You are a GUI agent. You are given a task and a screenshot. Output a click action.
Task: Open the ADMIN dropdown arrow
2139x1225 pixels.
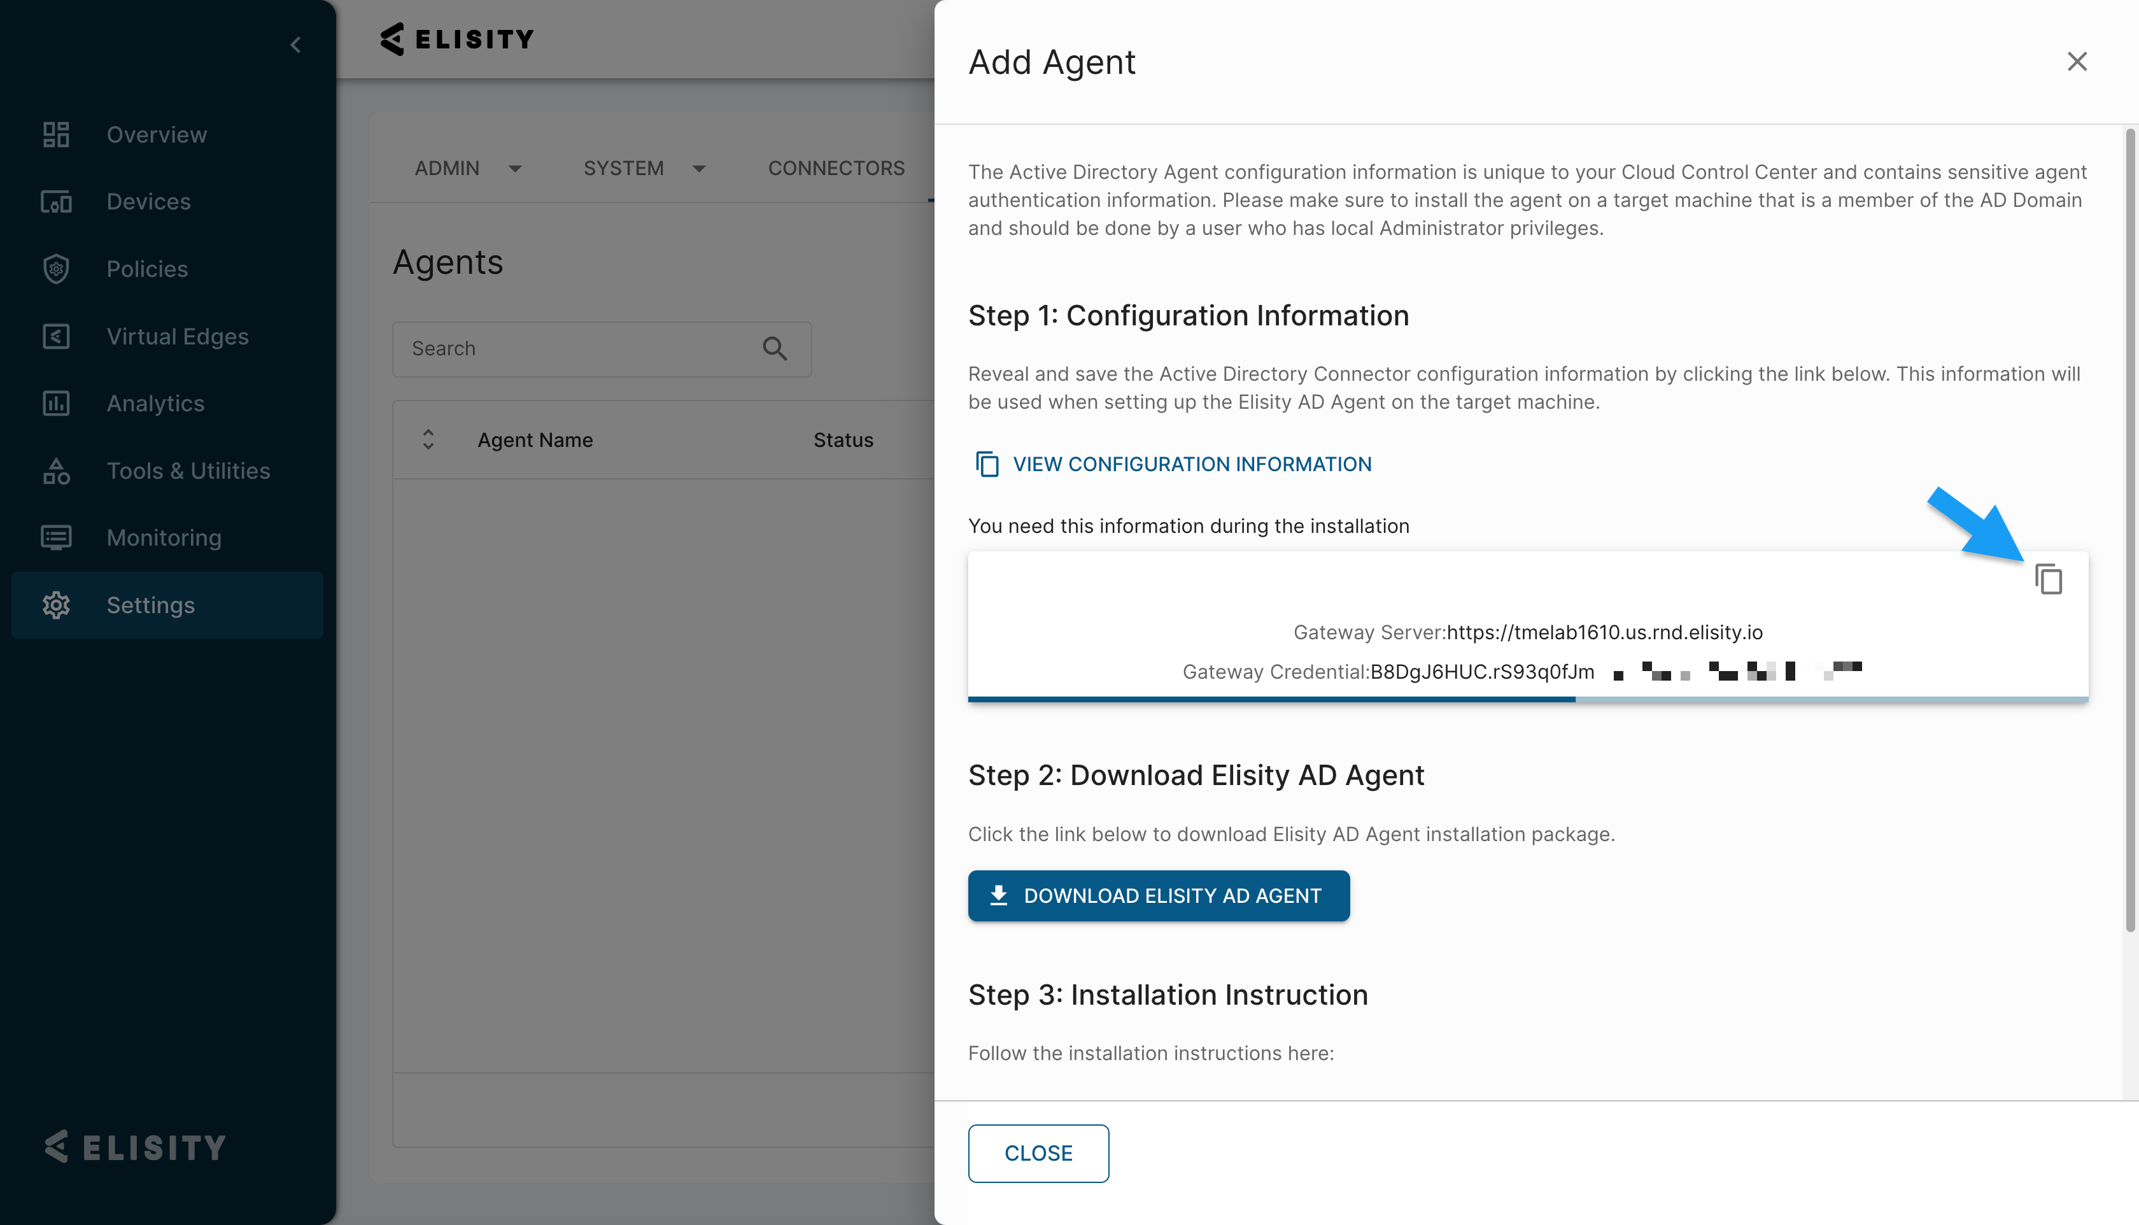pos(516,168)
